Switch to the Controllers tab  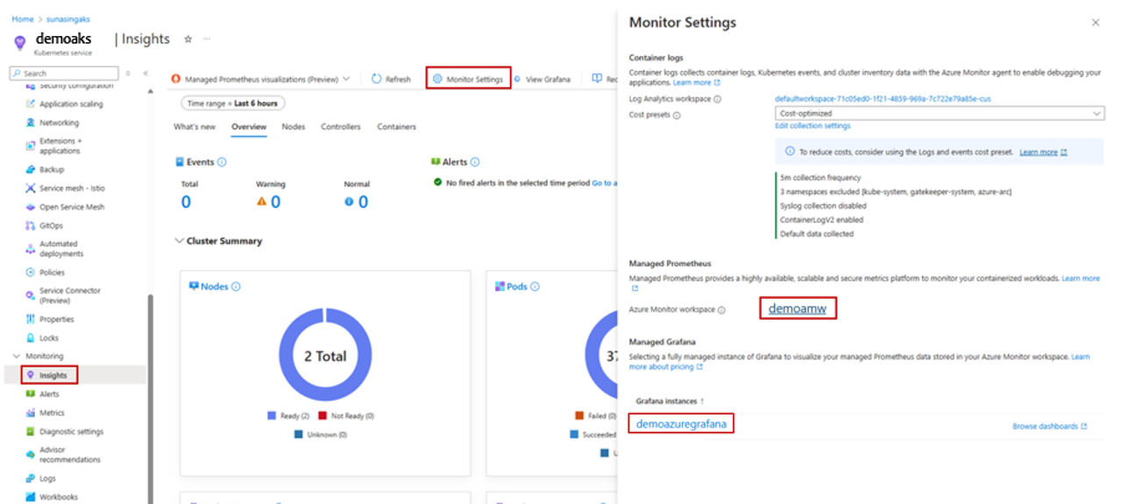[340, 127]
